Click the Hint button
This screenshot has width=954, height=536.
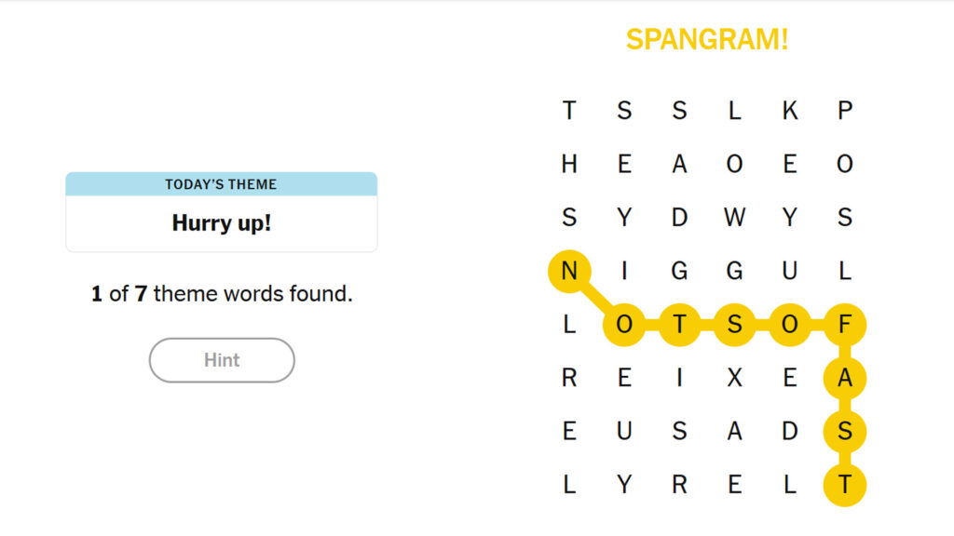pos(221,360)
